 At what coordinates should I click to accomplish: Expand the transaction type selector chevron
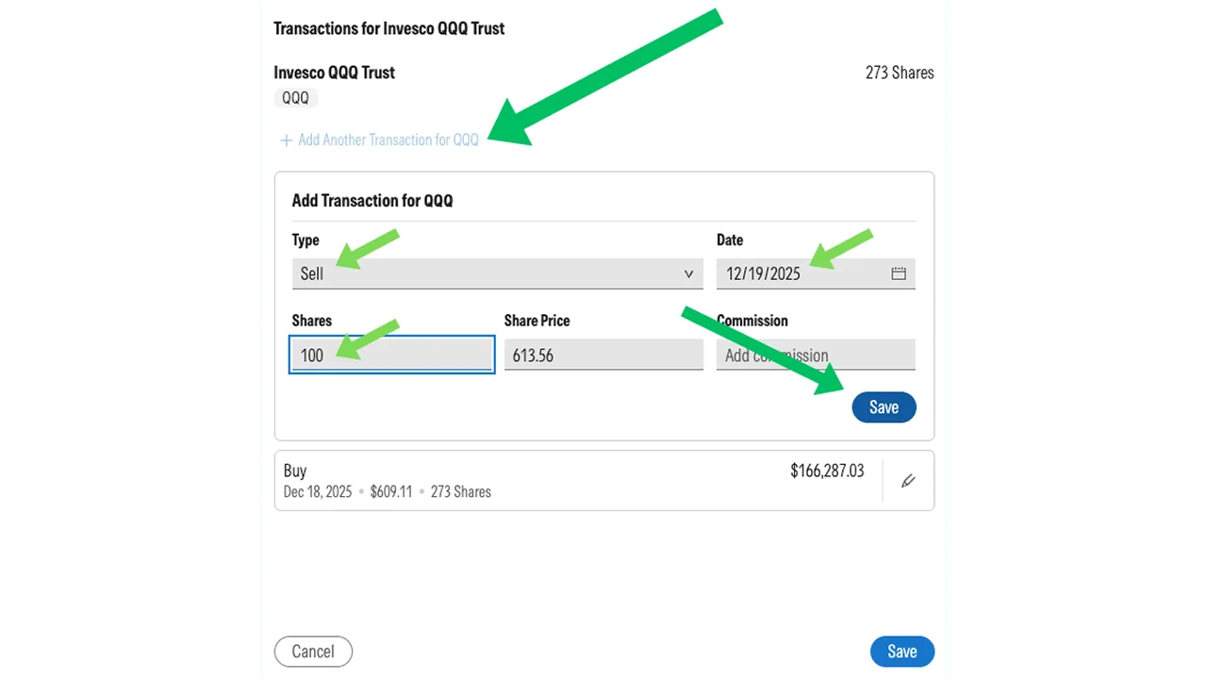tap(688, 273)
